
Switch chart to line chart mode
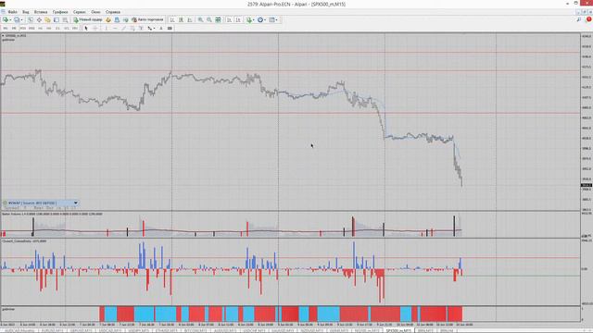click(190, 19)
